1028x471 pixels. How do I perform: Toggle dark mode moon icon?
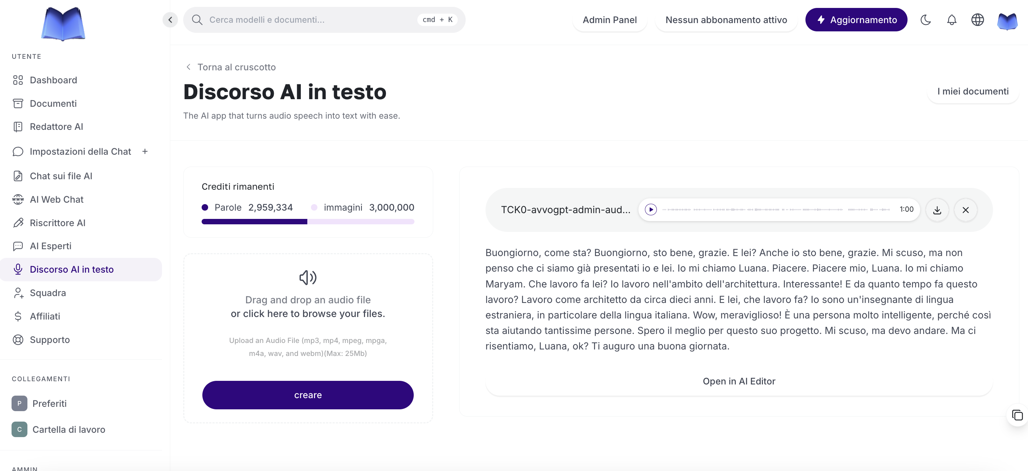tap(926, 19)
